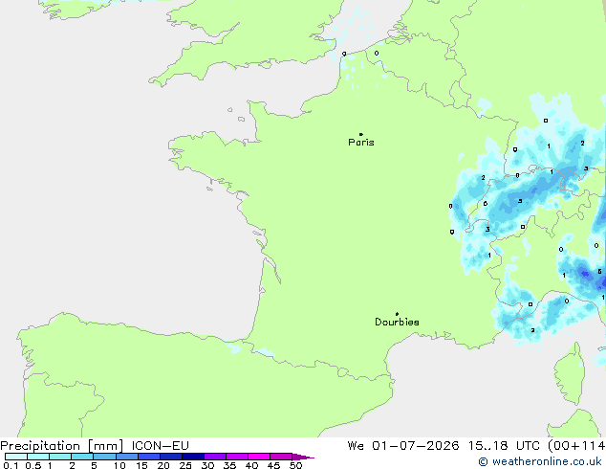Click the legend value label '10'
The width and height of the screenshot is (606, 469).
click(x=119, y=465)
